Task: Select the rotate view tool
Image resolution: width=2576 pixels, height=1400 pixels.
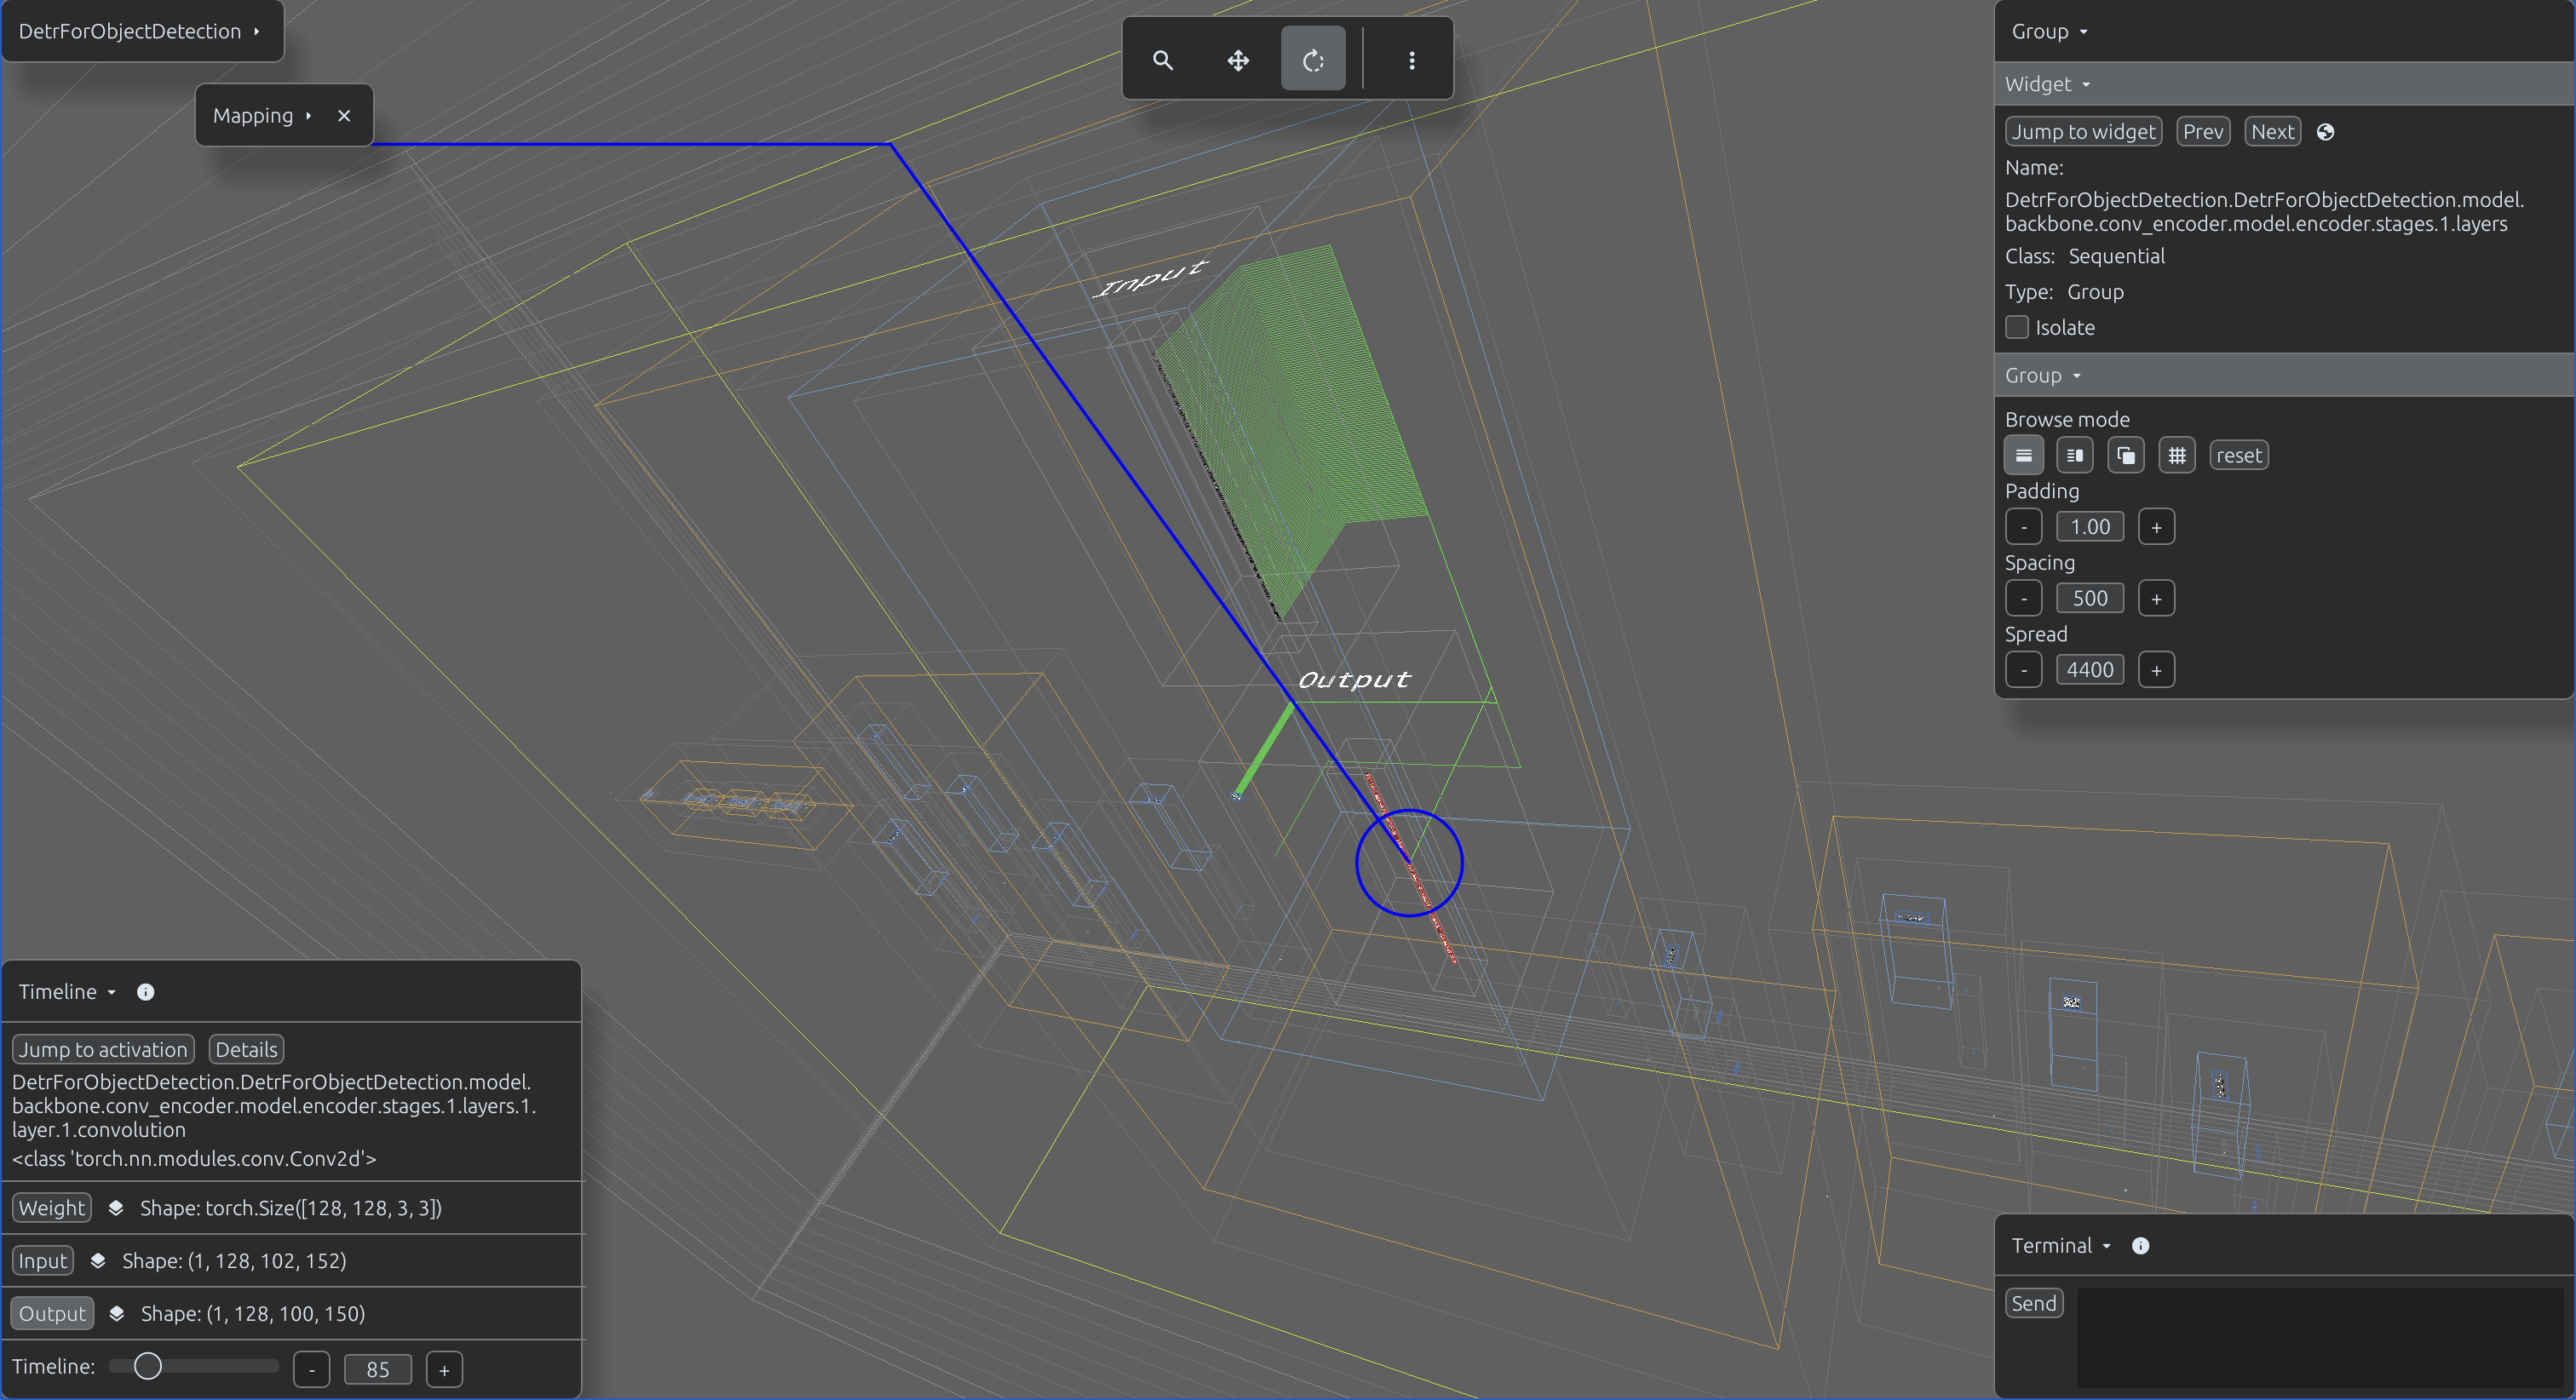Action: pos(1313,60)
